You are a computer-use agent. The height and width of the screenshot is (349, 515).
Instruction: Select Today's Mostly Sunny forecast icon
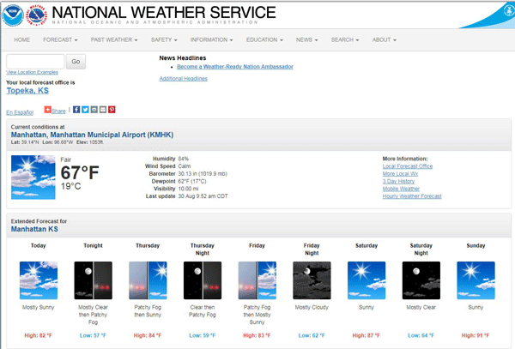click(x=39, y=280)
